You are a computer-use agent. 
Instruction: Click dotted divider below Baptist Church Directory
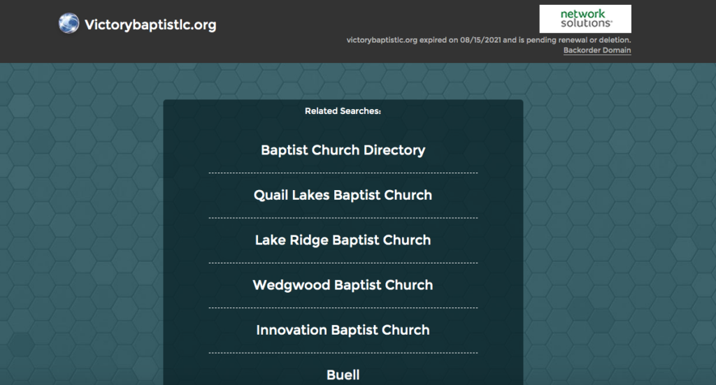[343, 173]
